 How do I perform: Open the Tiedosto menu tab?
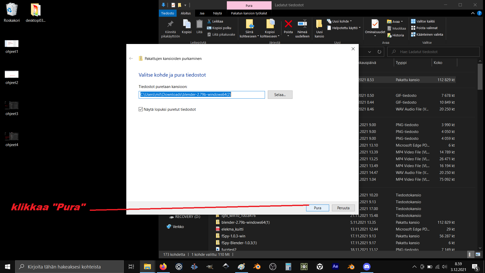pyautogui.click(x=167, y=13)
